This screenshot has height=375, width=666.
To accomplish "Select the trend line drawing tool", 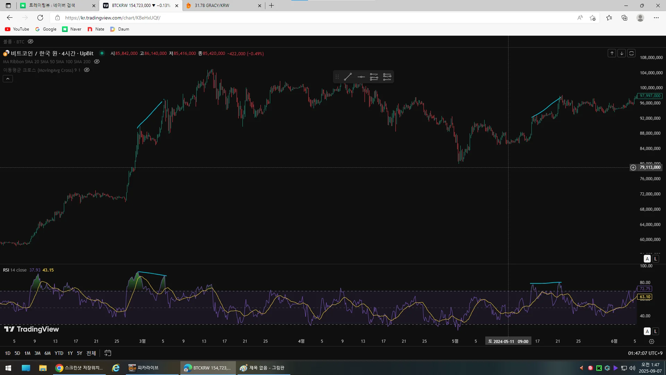I will click(348, 77).
